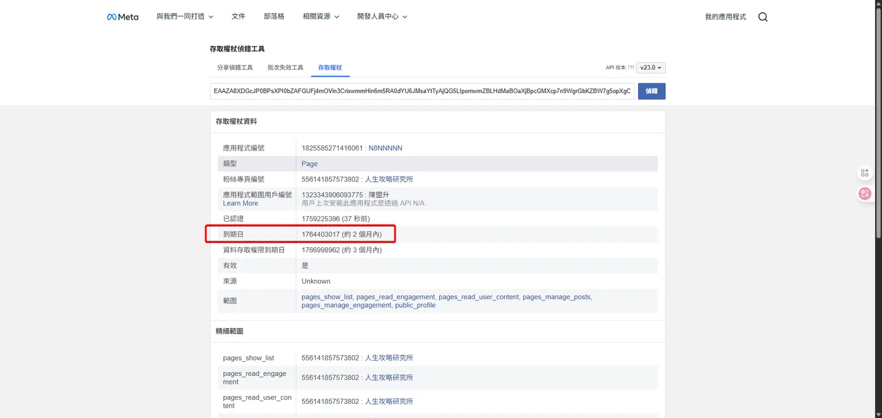This screenshot has height=418, width=882.
Task: Switch to the 分享偵錯工具 tab
Action: tap(235, 67)
